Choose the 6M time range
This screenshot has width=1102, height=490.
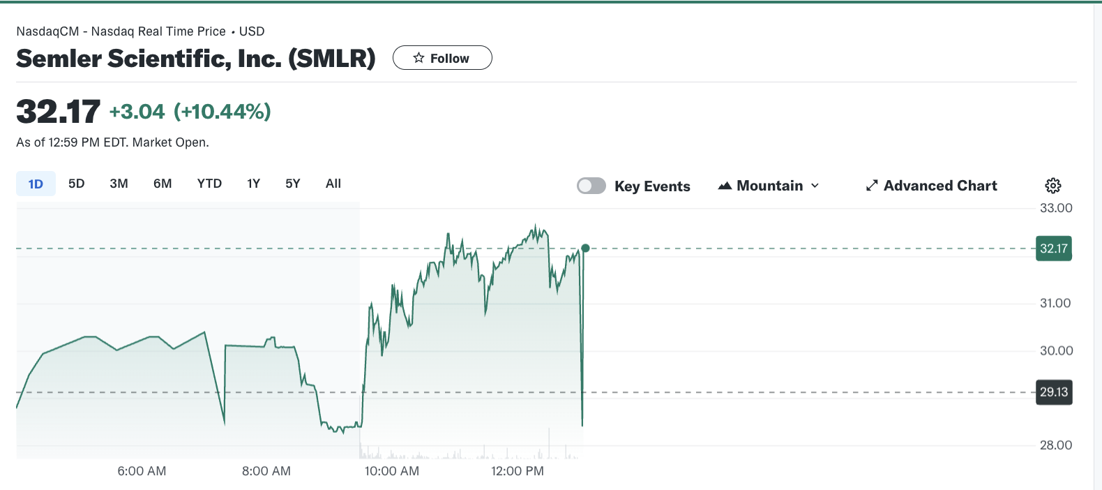(163, 184)
